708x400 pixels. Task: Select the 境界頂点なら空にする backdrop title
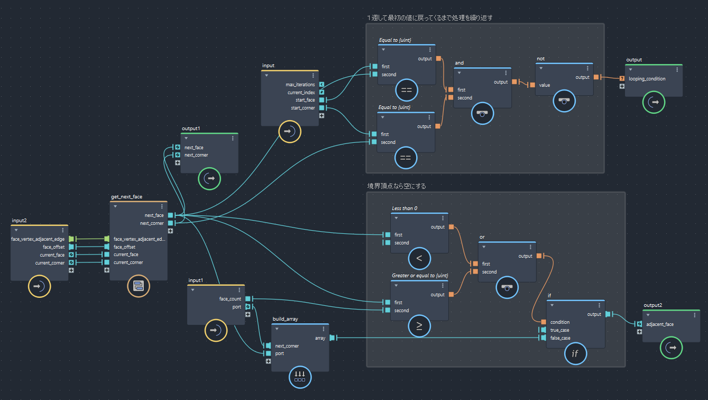397,186
